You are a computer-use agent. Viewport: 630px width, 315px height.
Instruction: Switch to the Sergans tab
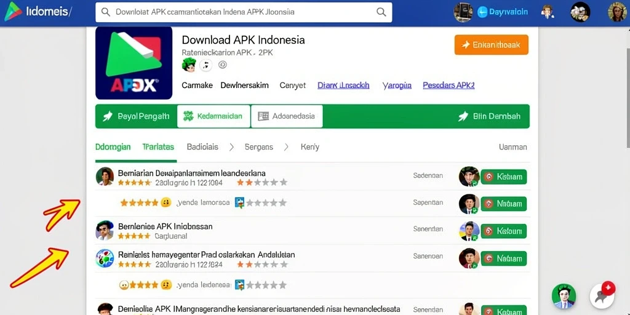click(259, 147)
